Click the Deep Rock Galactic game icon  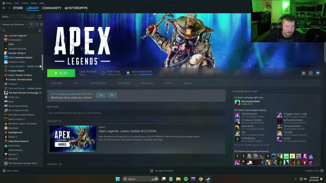click(6, 141)
